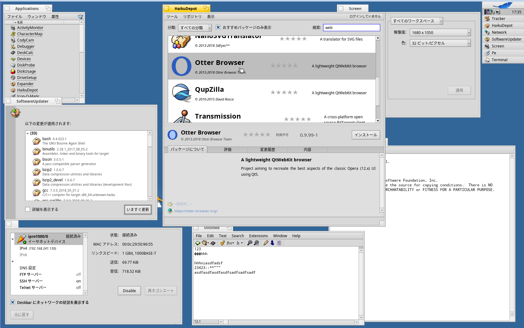Switch to Network in the Deskbar
Viewport: 524px width, 328px height.
(503, 32)
